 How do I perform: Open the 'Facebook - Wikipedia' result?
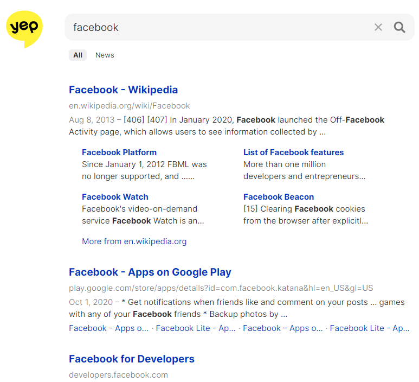pyautogui.click(x=123, y=90)
